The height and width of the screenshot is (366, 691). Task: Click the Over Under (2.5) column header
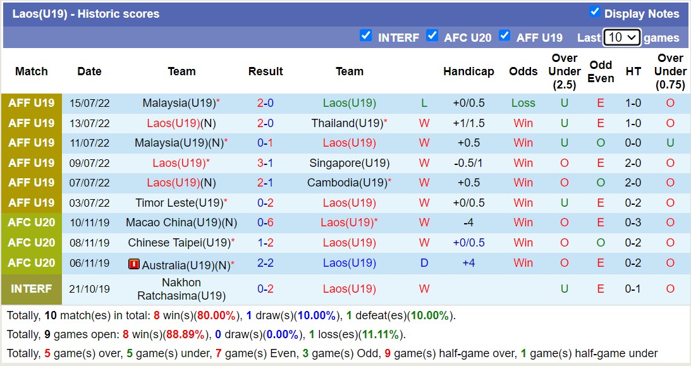[x=564, y=71]
